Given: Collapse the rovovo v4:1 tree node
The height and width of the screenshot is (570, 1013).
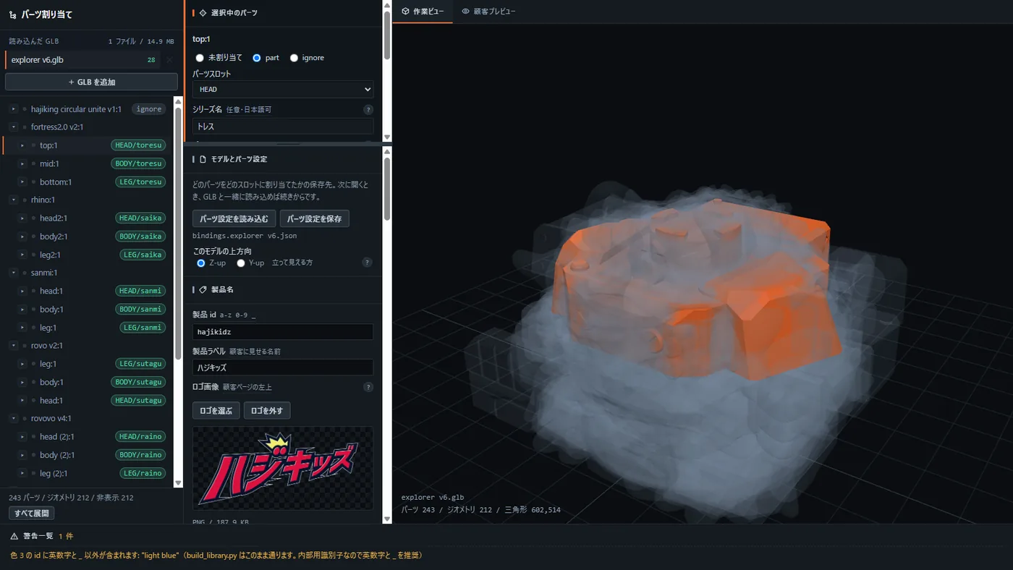Looking at the screenshot, I should coord(13,419).
